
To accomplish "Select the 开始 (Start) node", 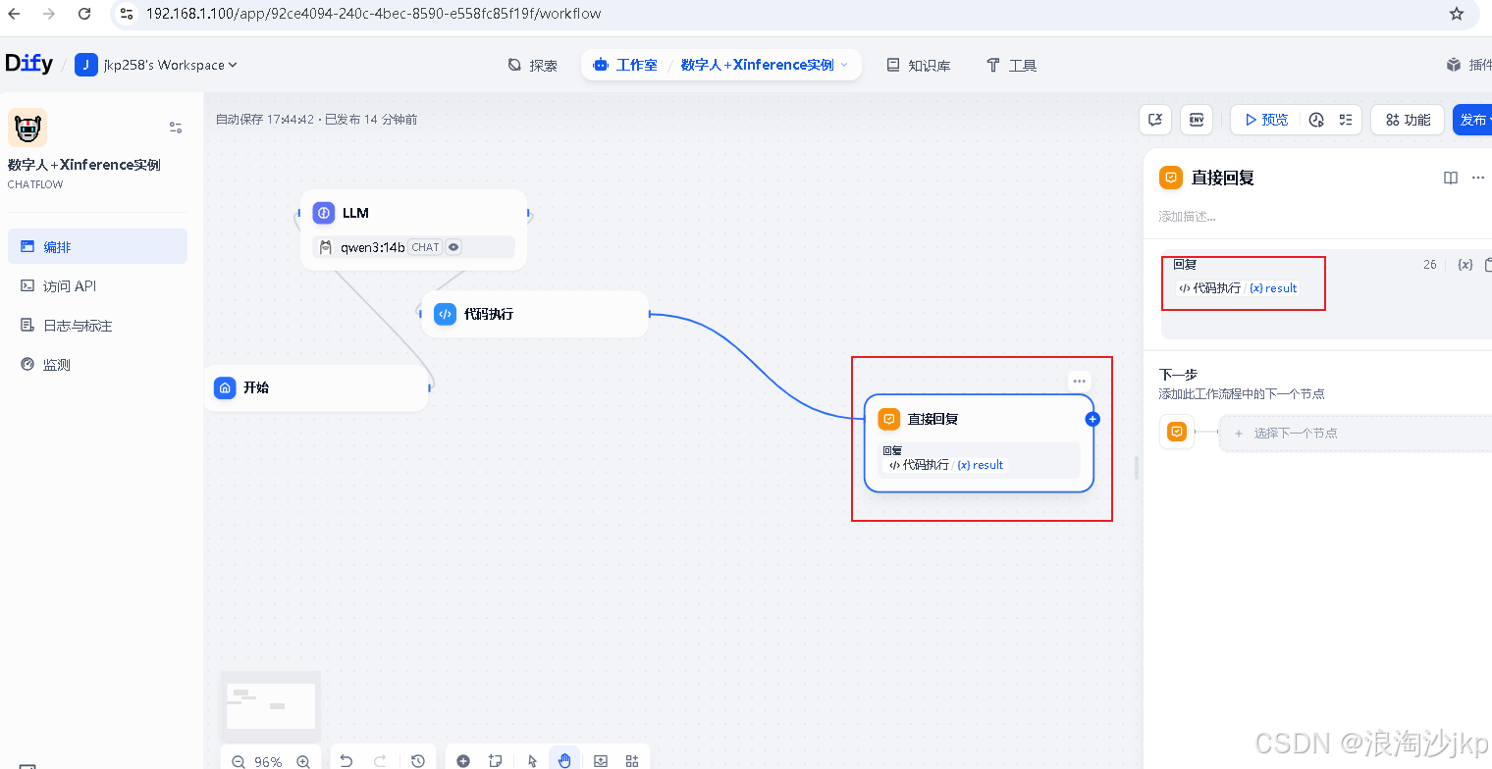I will [x=316, y=387].
